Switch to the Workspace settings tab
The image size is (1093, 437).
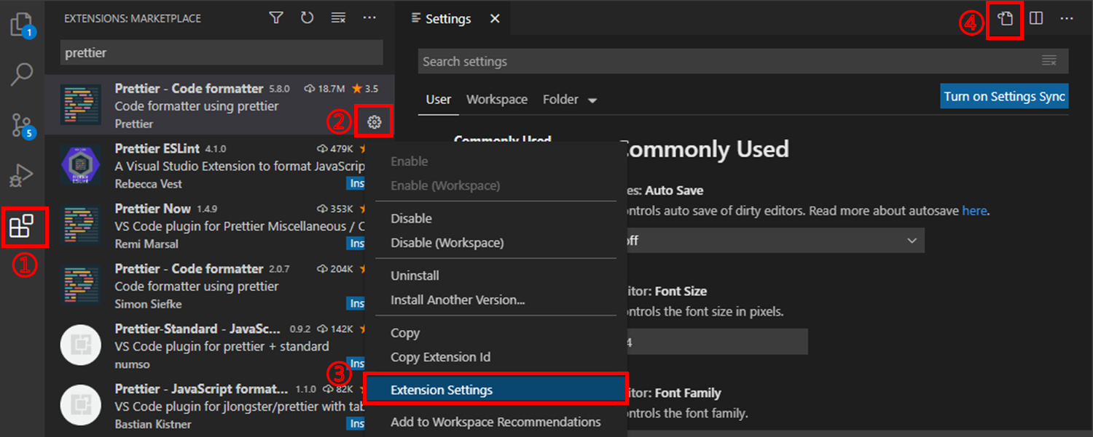click(x=497, y=100)
